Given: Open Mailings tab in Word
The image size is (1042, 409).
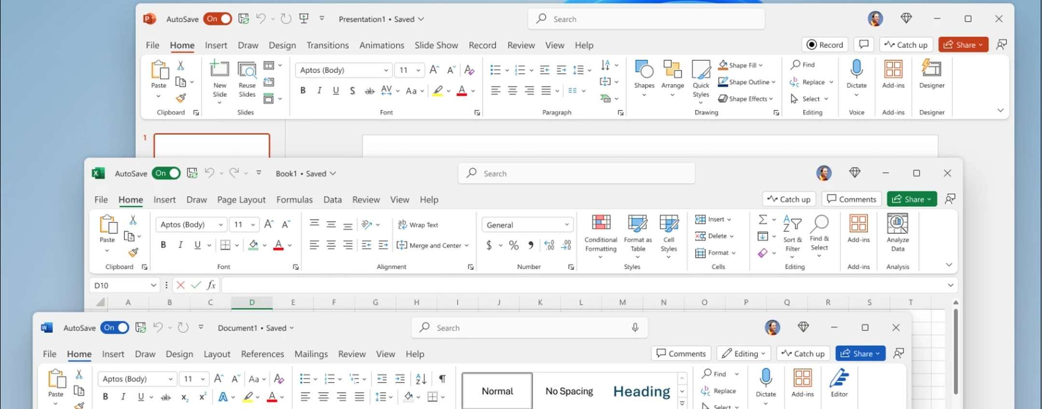Looking at the screenshot, I should click(x=311, y=354).
